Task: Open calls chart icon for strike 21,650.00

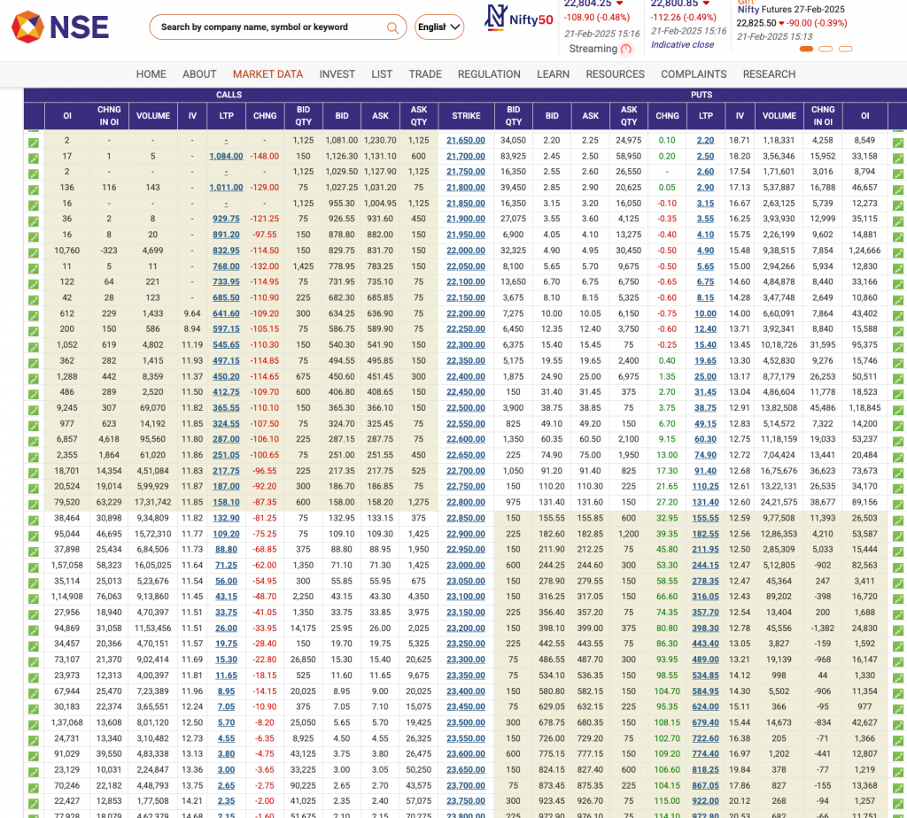Action: click(x=34, y=143)
